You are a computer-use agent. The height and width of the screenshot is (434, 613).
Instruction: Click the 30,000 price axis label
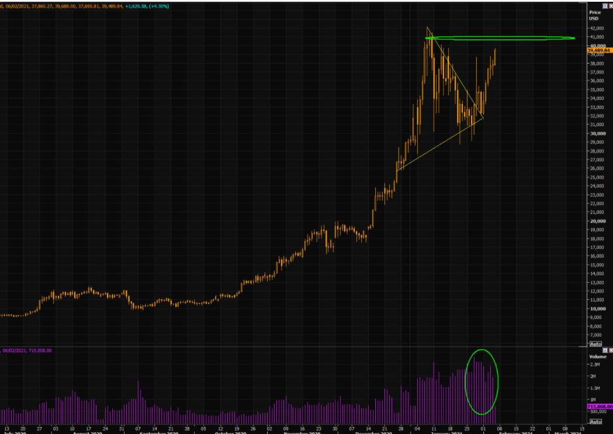[598, 134]
